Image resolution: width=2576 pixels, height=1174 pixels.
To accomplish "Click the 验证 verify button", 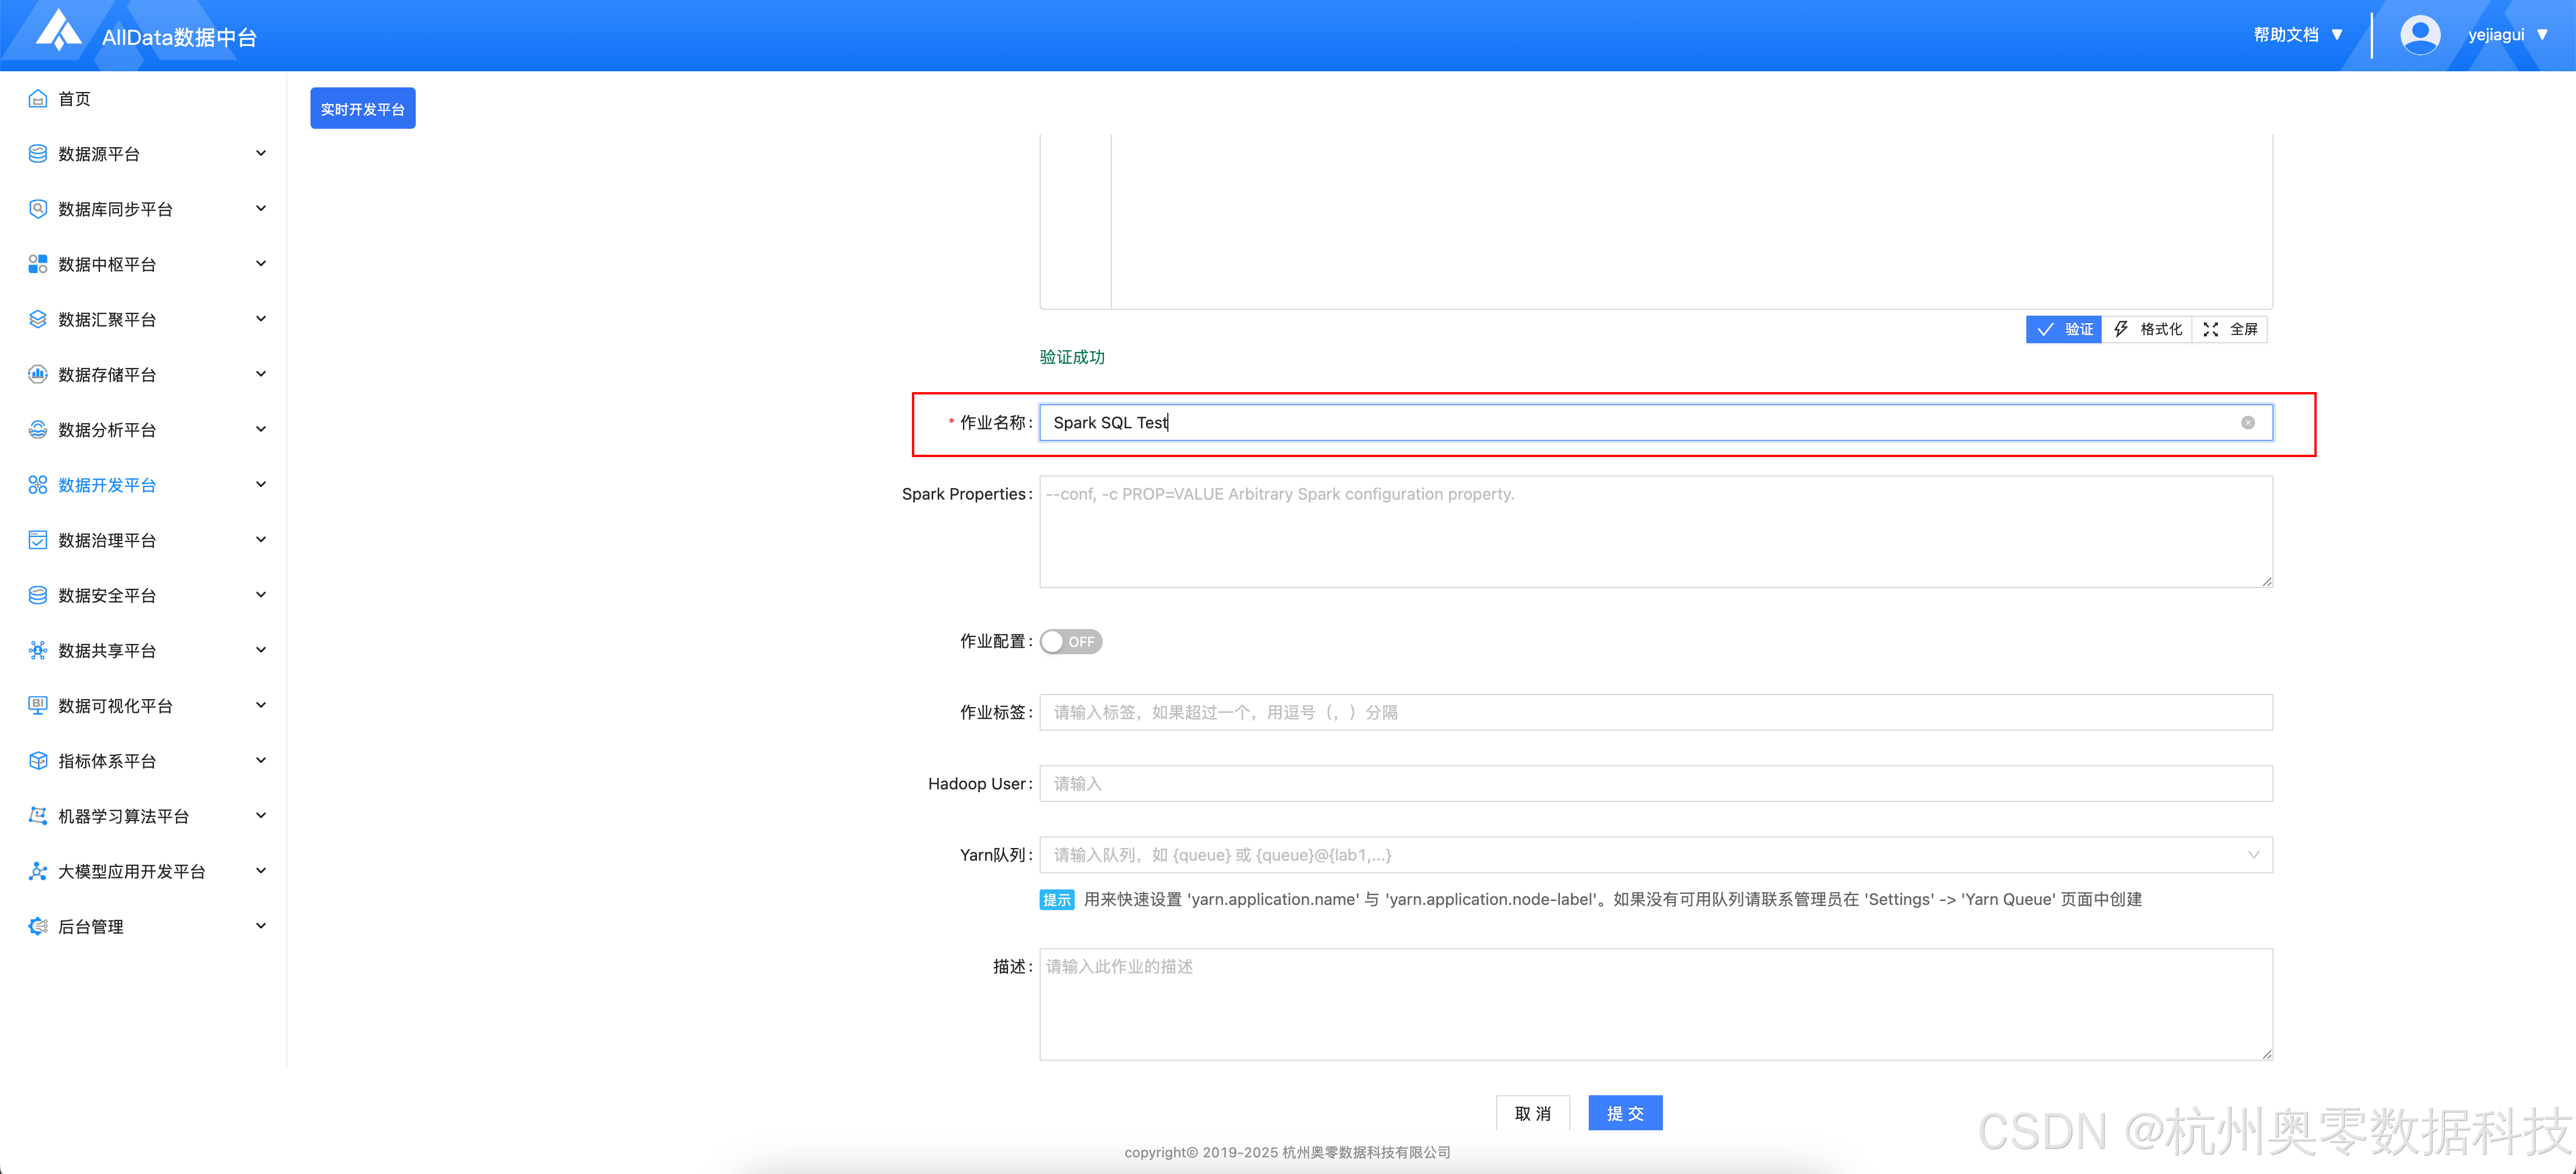I will click(x=2063, y=329).
